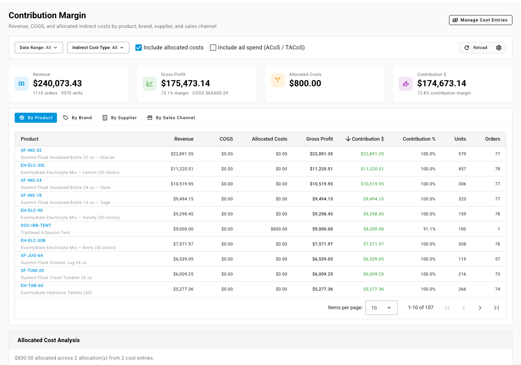Image resolution: width=521 pixels, height=365 pixels.
Task: Jump to the first page of products
Action: 447,308
